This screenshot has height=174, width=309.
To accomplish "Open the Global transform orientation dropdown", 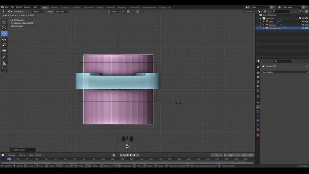I will tap(114, 12).
